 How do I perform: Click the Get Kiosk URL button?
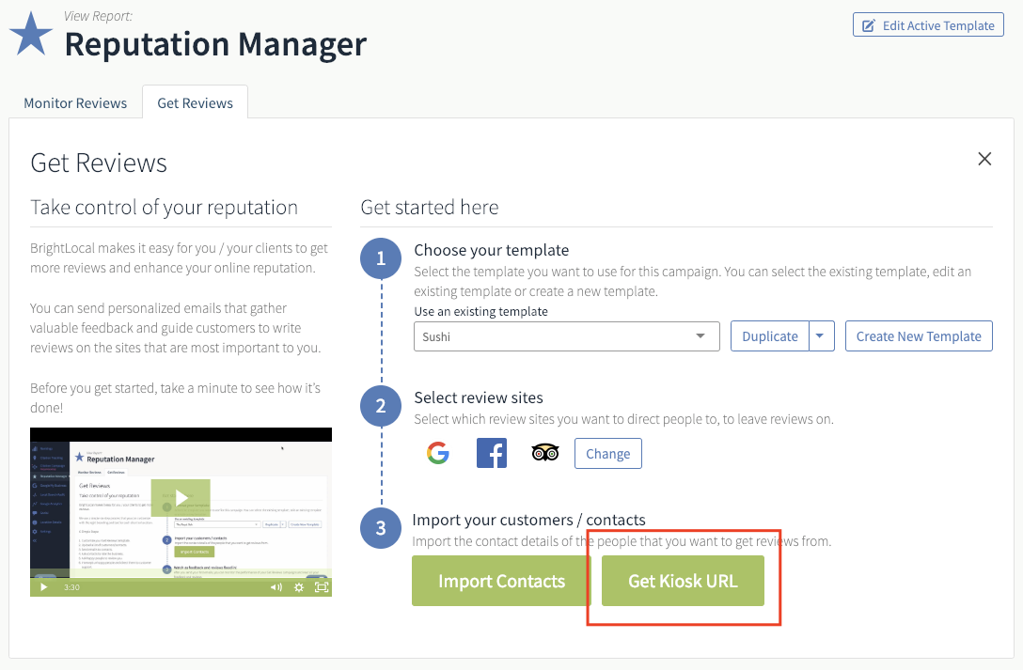(683, 581)
